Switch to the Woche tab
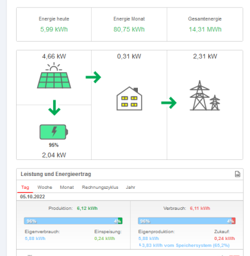 pos(45,188)
